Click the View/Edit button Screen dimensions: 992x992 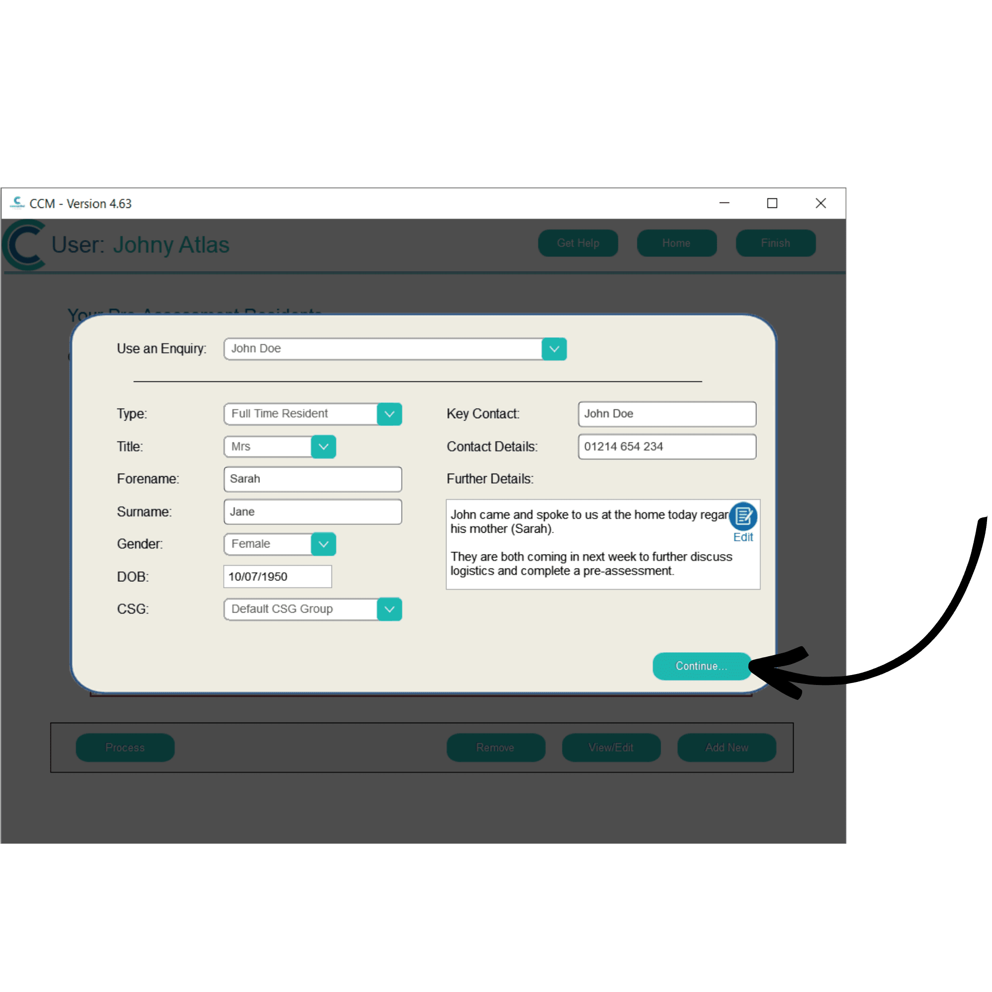611,747
